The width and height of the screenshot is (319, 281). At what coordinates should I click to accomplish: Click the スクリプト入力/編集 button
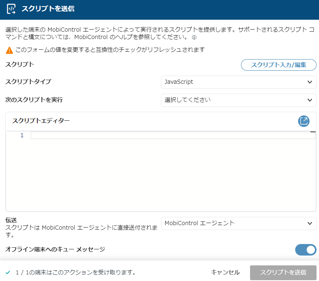click(x=278, y=65)
